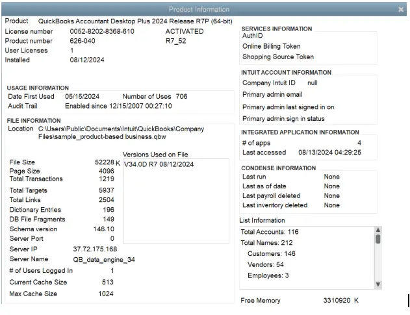Click the Shopping Source Token label

click(x=277, y=57)
